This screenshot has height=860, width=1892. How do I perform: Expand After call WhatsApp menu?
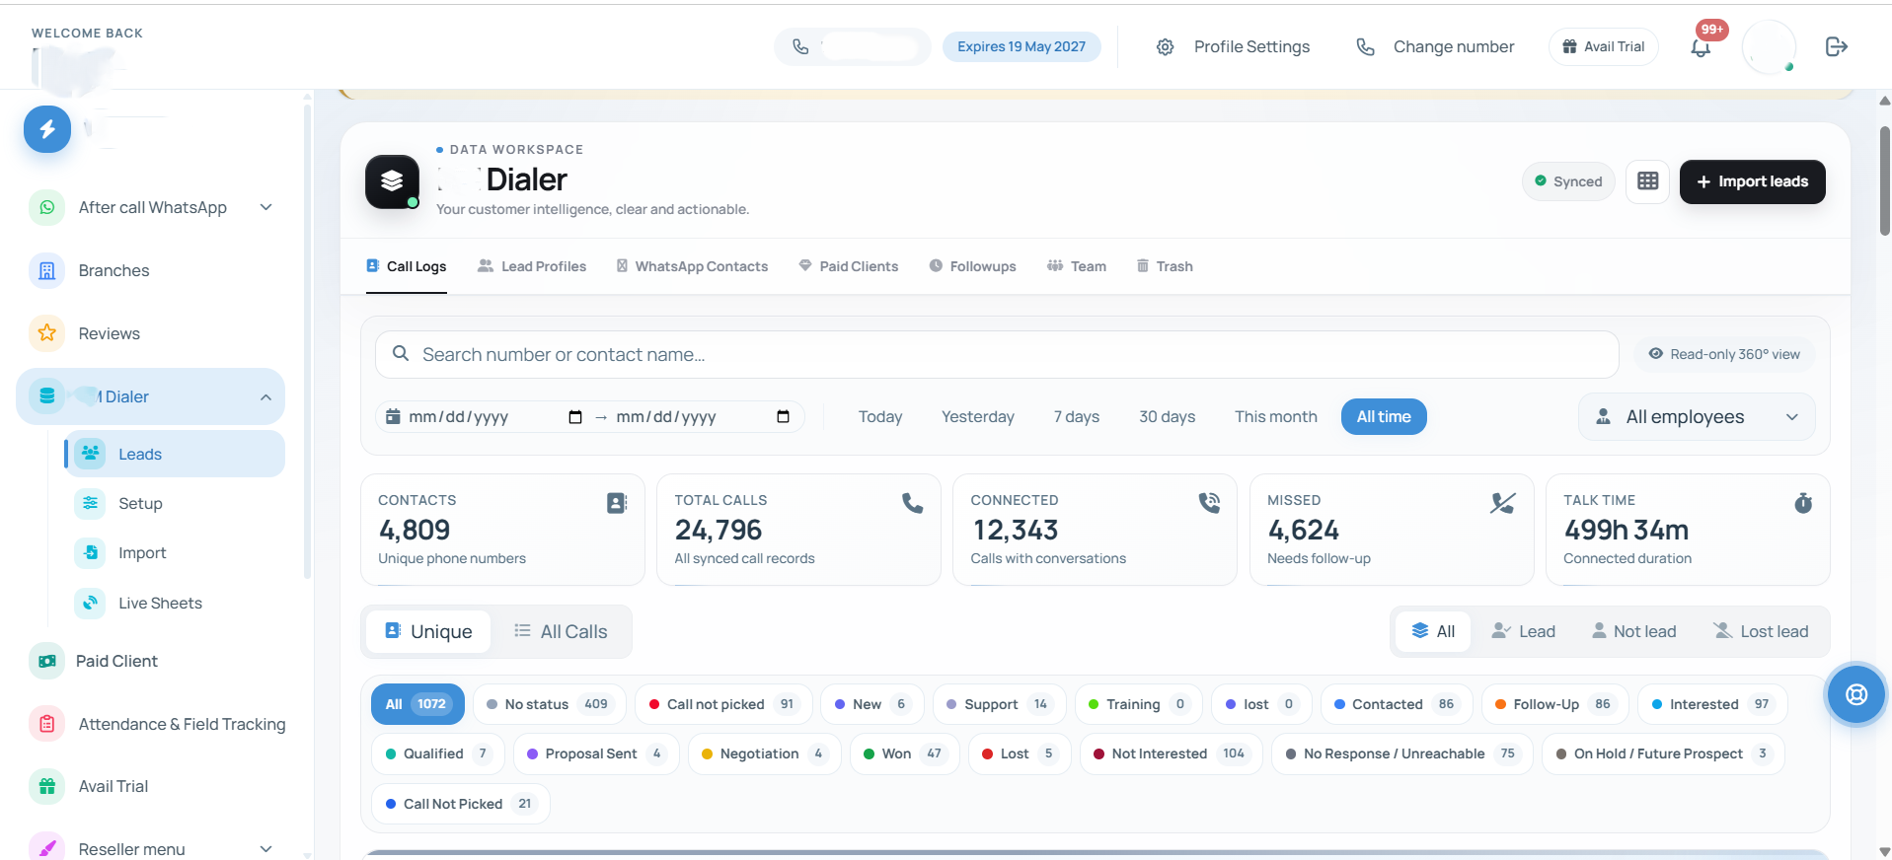(265, 207)
